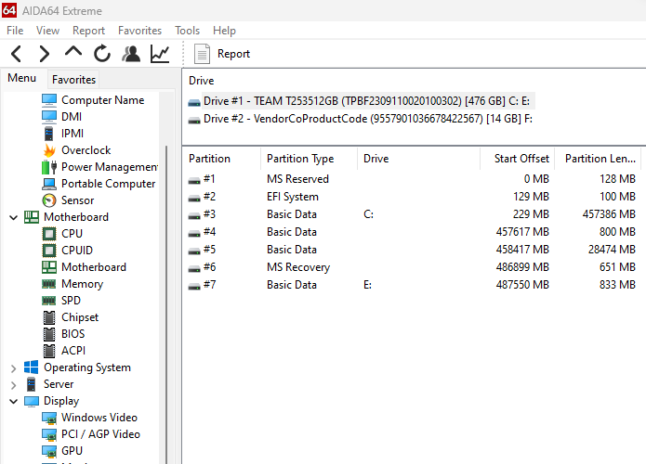This screenshot has width=646, height=464.
Task: Select Drive #2 VendorCoProductCode
Action: coord(361,119)
